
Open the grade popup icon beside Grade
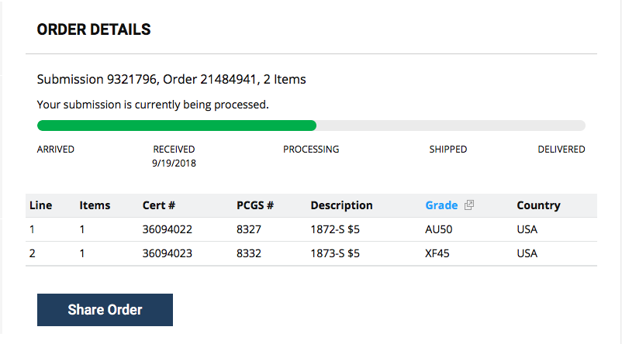point(469,205)
